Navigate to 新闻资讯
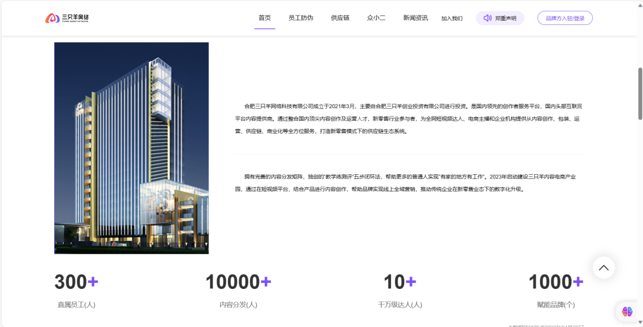Screen dimensions: 643x327 point(415,18)
